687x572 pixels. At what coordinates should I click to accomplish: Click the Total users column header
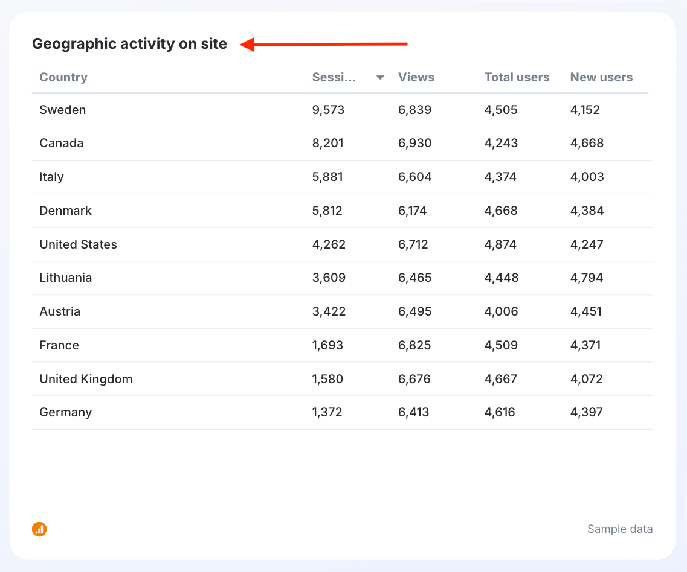point(517,77)
